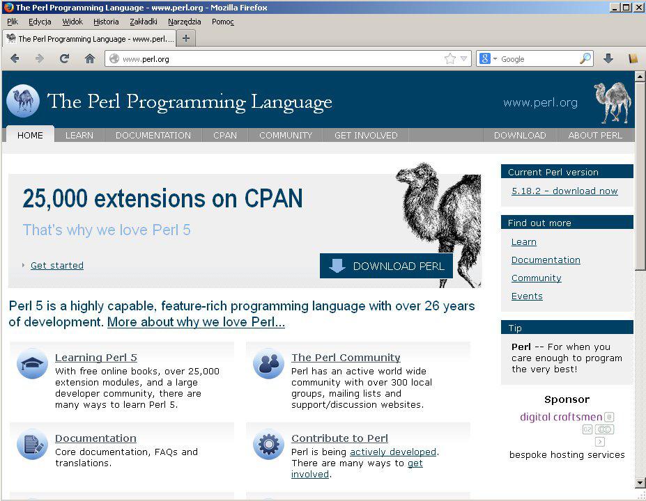The height and width of the screenshot is (501, 646).
Task: Click the Documentation page icon
Action: (x=32, y=444)
